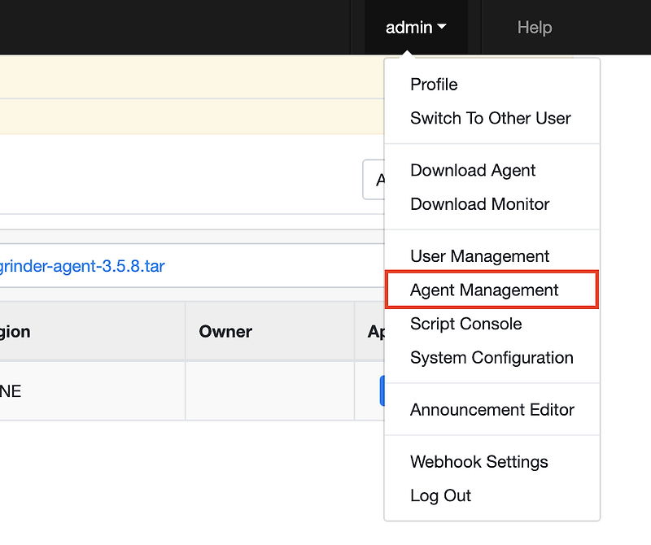Open the Announcement Editor
The image size is (651, 545).
(492, 410)
